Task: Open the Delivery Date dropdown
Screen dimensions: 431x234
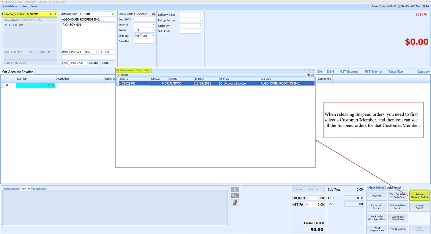Action: 201,15
